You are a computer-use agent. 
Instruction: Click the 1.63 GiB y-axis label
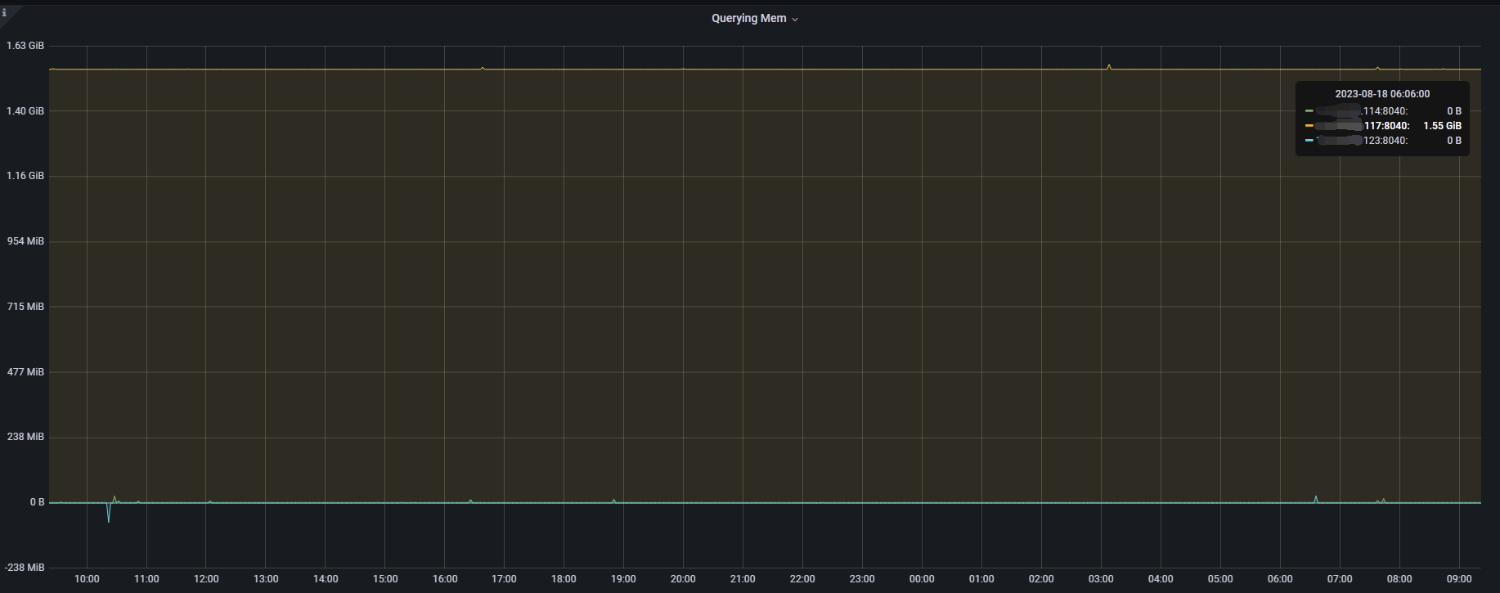point(25,46)
